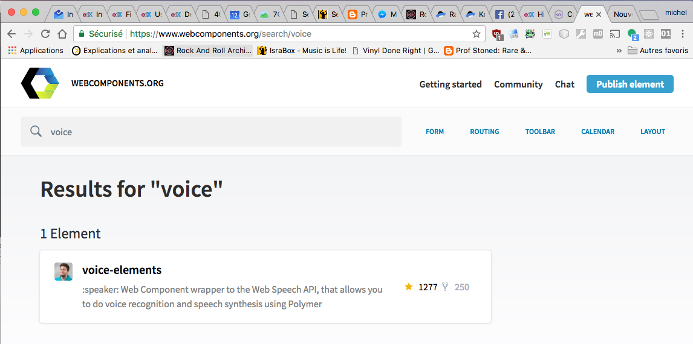Switch to the Google Calendar tab
693x344 pixels.
click(x=240, y=14)
